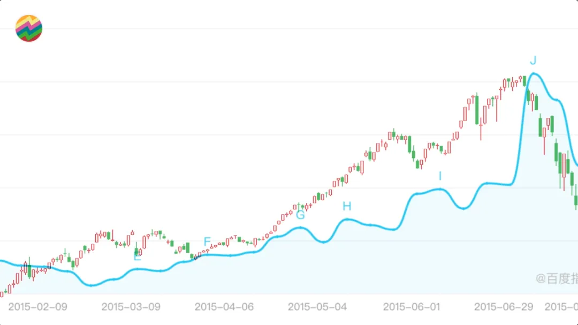
Task: Click the G marker label
Action: (x=300, y=215)
